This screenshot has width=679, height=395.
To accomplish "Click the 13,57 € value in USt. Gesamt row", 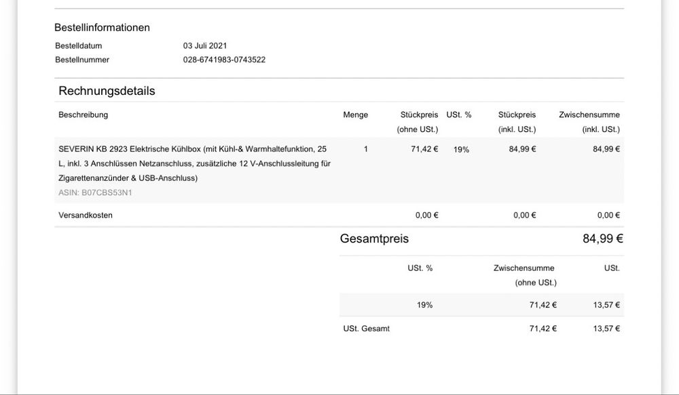I will 606,329.
